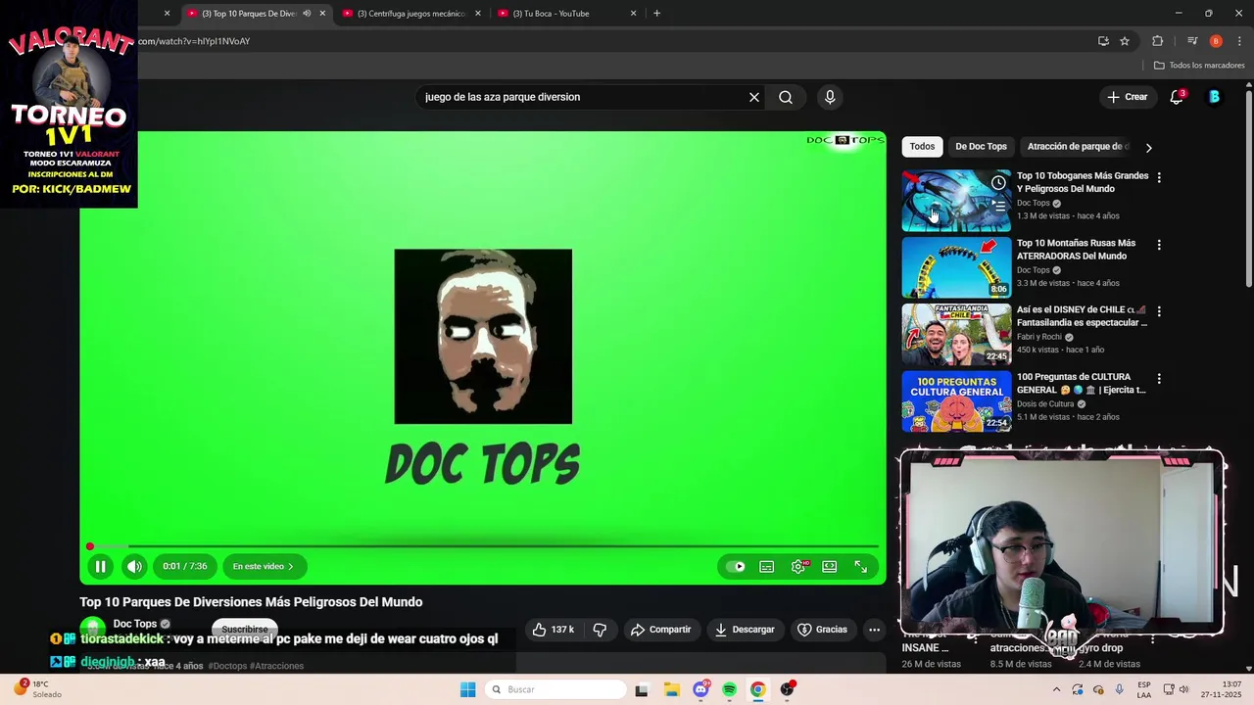Start voice search with microphone icon

tap(830, 97)
